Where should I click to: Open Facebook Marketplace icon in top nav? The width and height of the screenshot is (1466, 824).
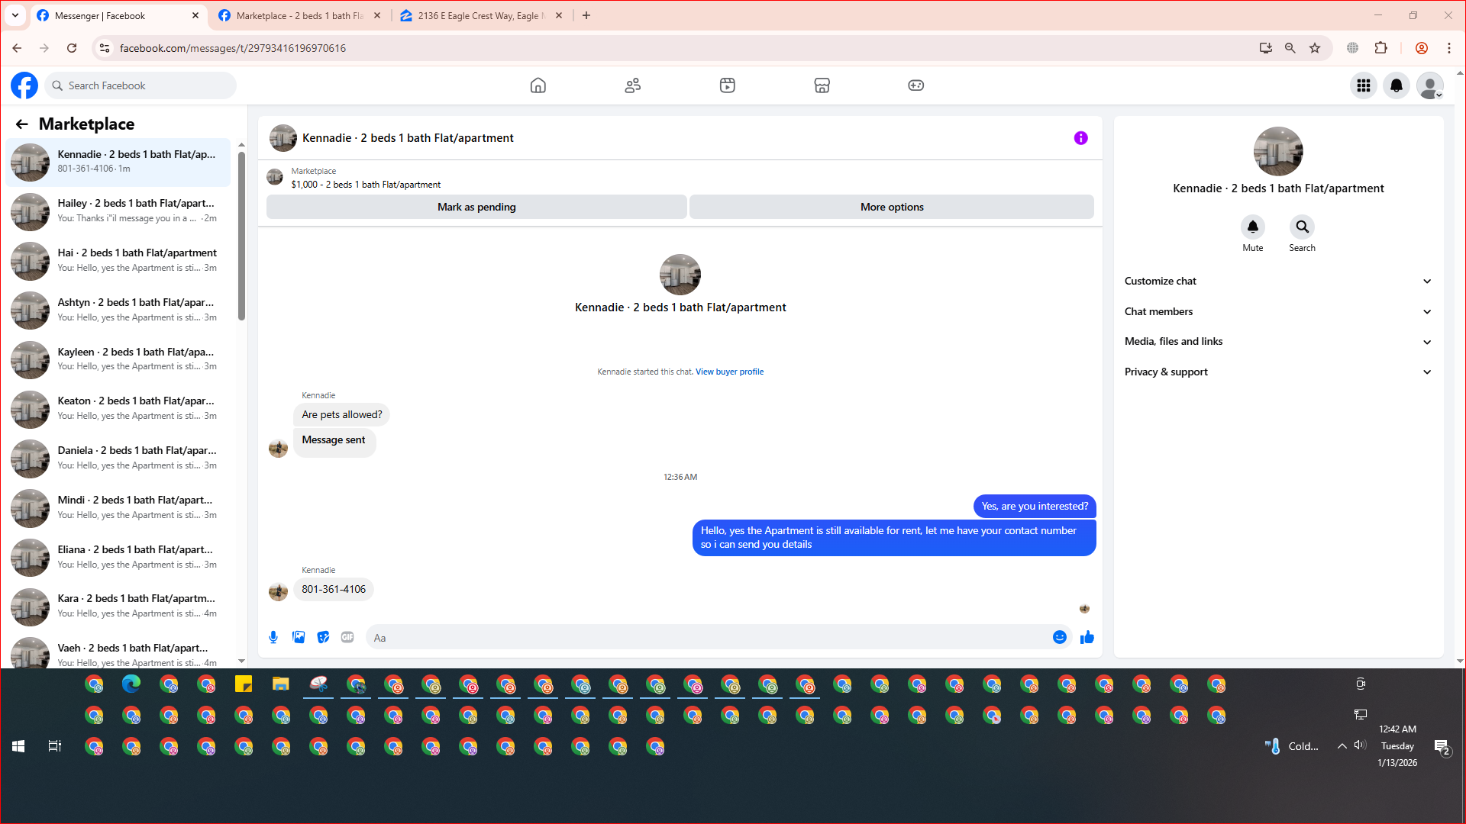click(x=822, y=85)
